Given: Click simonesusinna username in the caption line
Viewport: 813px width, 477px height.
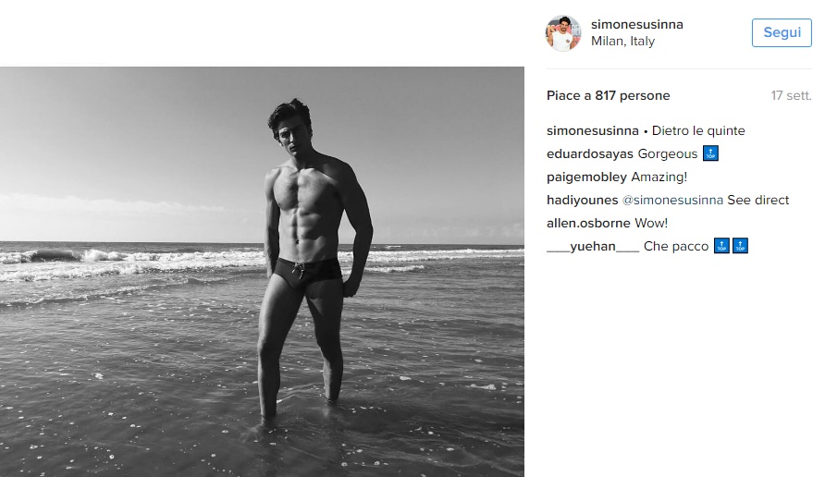Looking at the screenshot, I should (593, 130).
